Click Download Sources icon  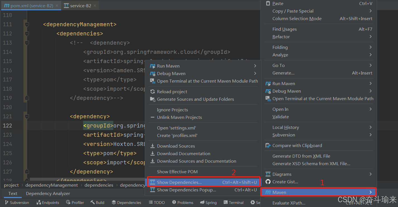[x=152, y=146]
